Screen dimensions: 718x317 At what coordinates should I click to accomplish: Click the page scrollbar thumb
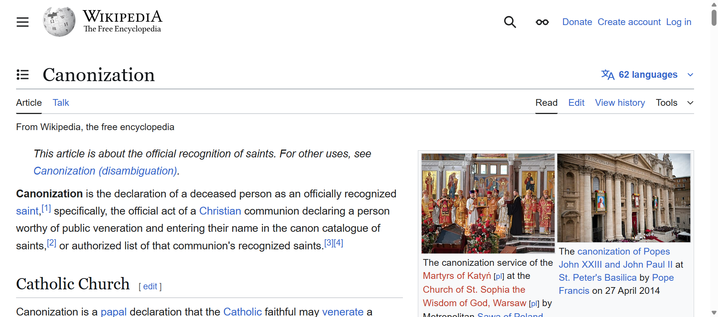click(714, 18)
